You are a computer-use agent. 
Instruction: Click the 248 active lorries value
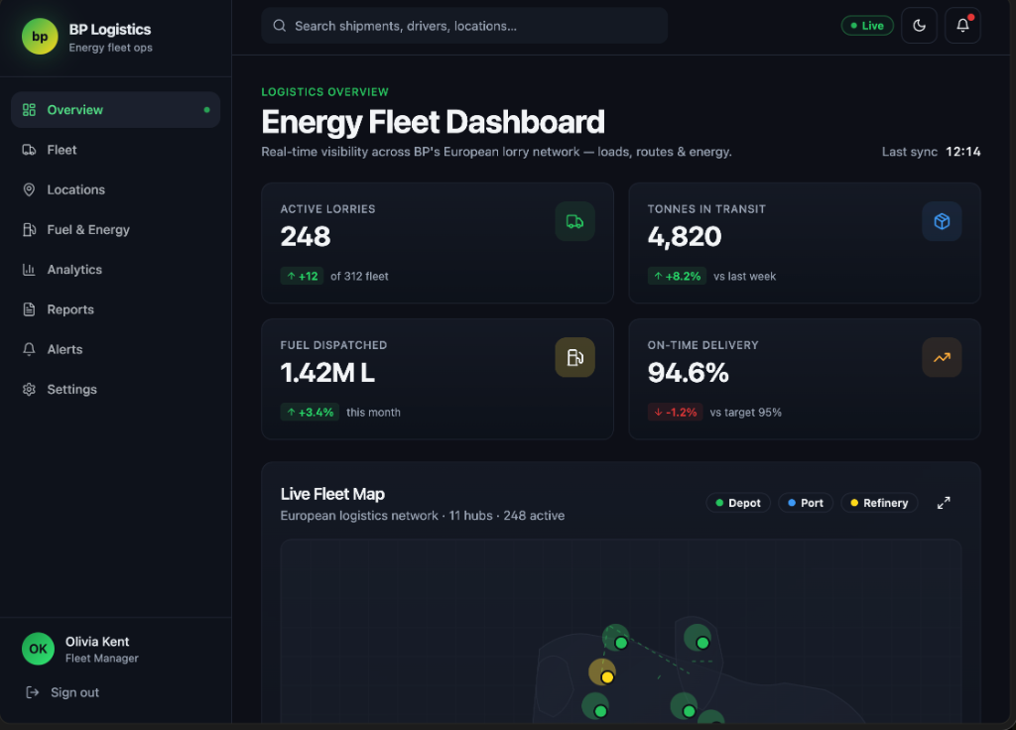click(x=306, y=236)
